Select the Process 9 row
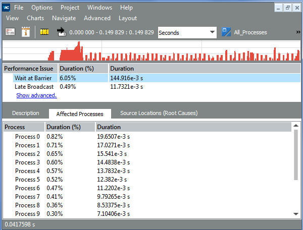The height and width of the screenshot is (230, 303). tap(147, 214)
